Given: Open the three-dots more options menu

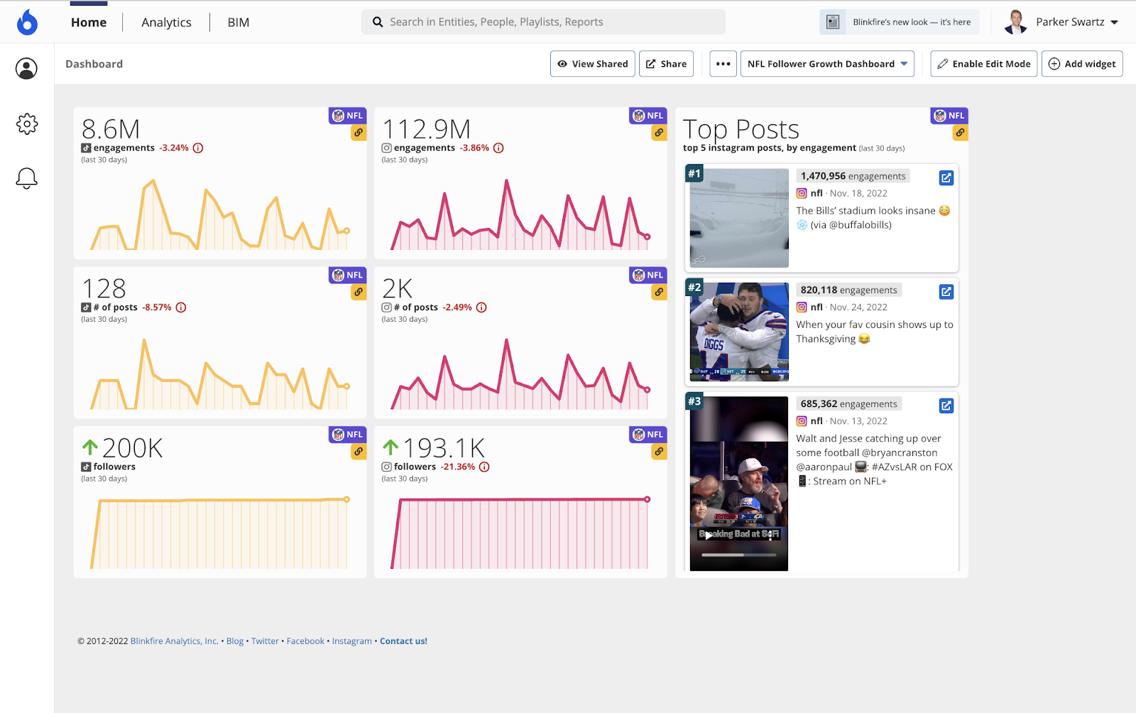Looking at the screenshot, I should pyautogui.click(x=723, y=64).
